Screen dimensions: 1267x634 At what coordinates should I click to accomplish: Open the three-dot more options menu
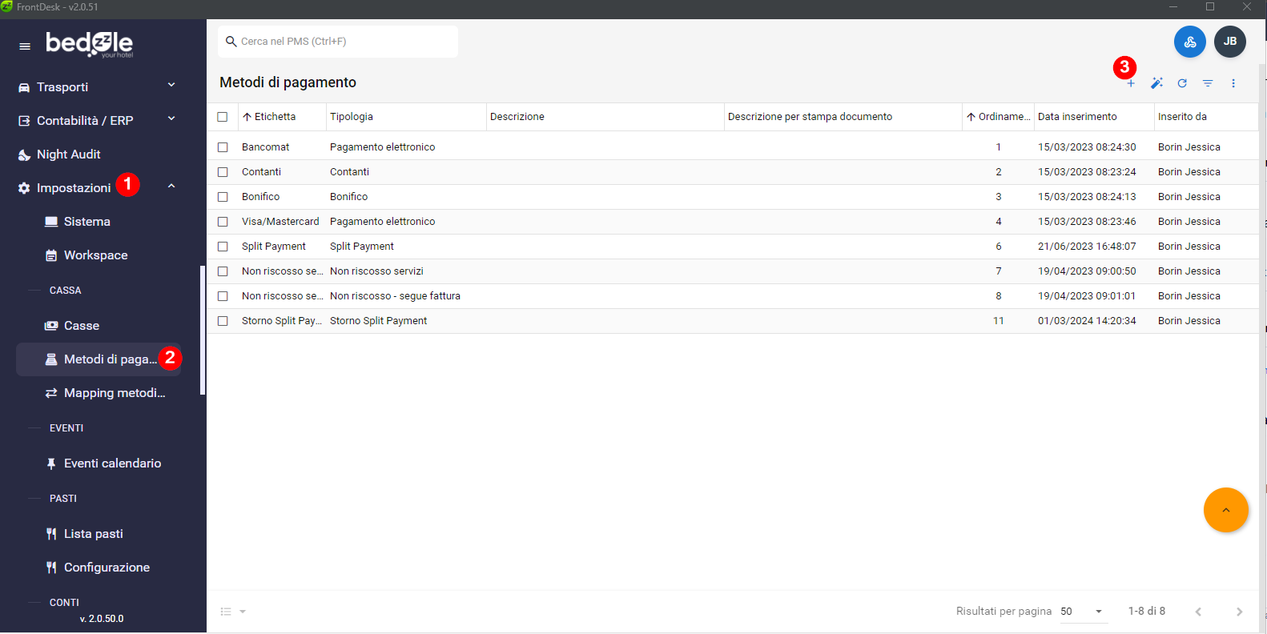(x=1233, y=83)
